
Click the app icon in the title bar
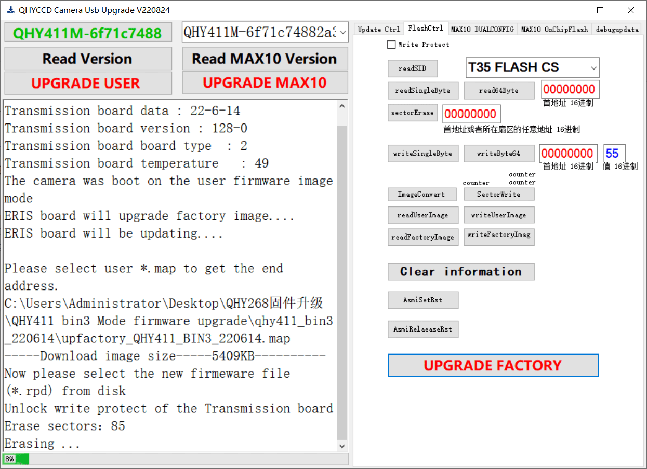10,10
